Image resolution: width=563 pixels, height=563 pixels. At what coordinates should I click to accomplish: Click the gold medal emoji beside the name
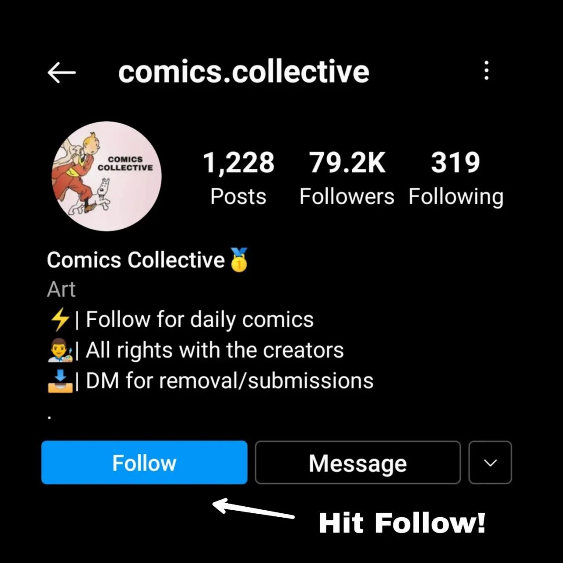[x=239, y=260]
